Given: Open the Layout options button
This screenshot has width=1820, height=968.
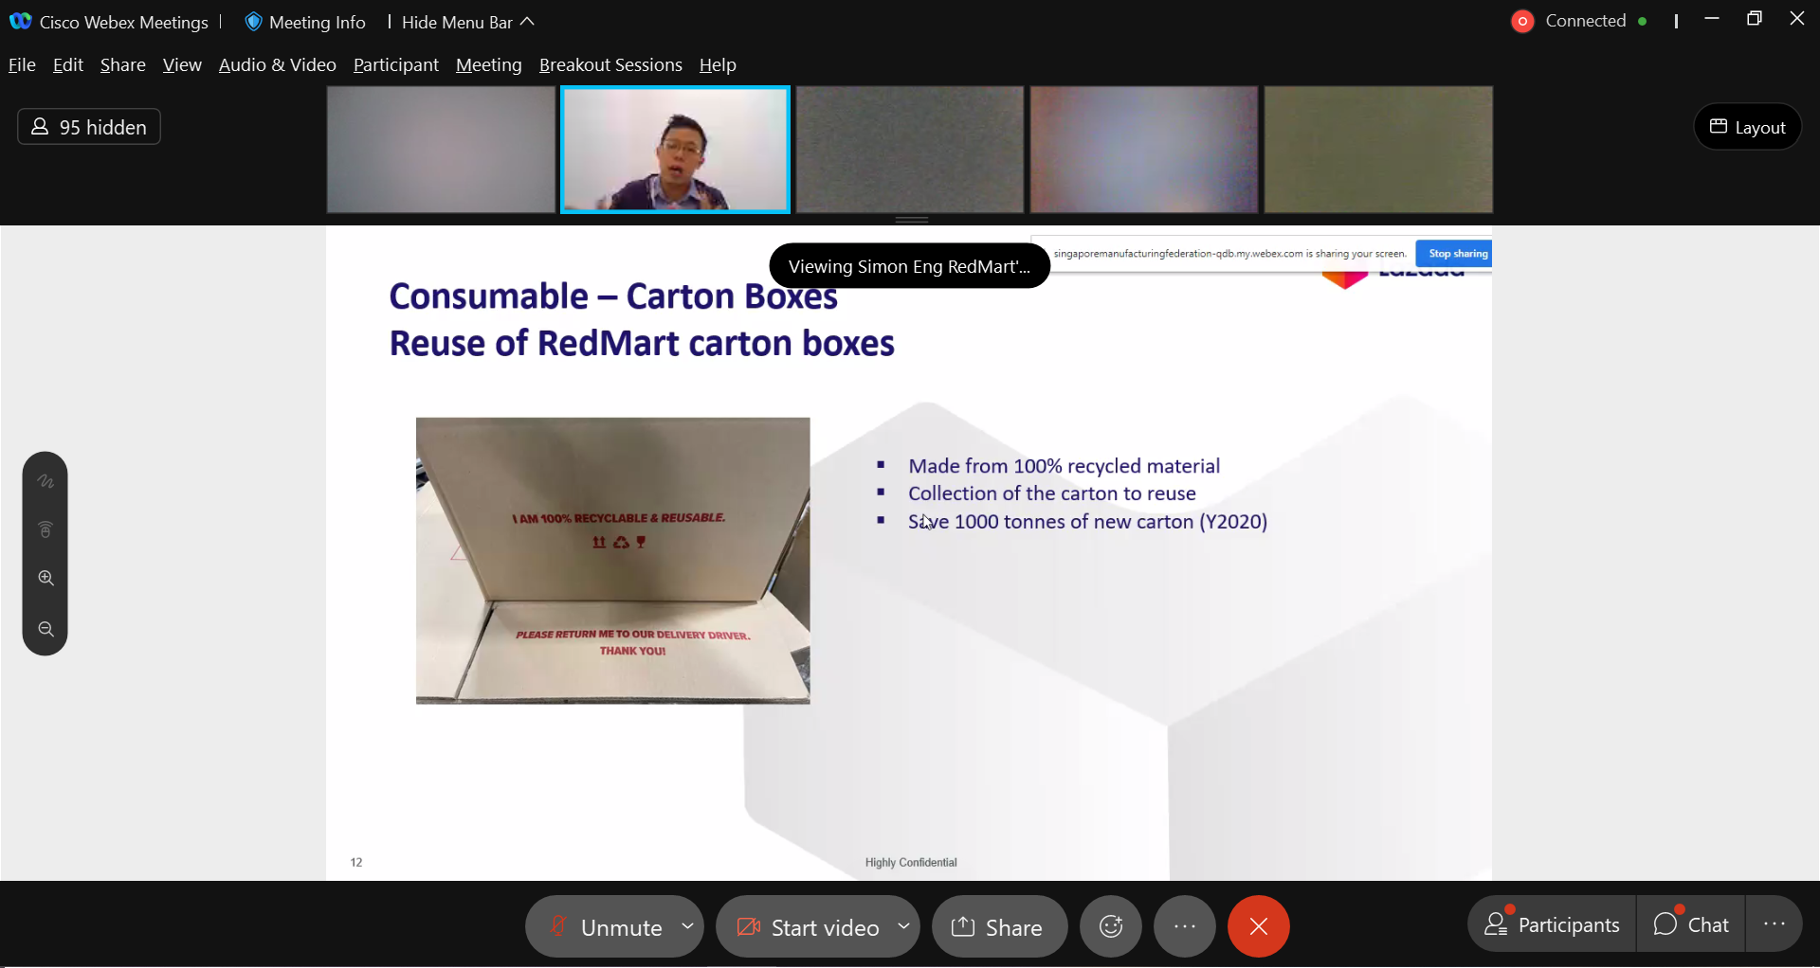Looking at the screenshot, I should tap(1747, 127).
